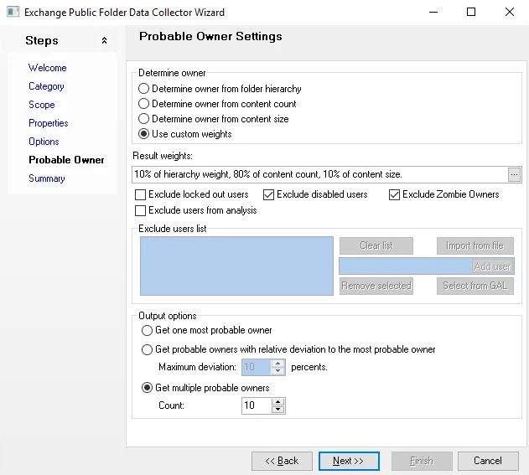Click Select from GAL button
Image resolution: width=529 pixels, height=475 pixels.
click(475, 286)
